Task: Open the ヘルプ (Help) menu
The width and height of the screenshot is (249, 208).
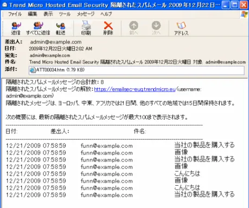Action: 106,14
